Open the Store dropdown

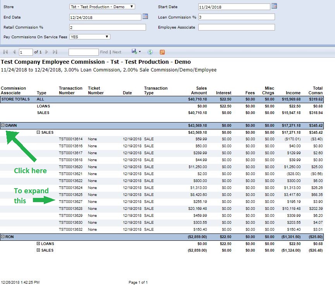pos(102,7)
